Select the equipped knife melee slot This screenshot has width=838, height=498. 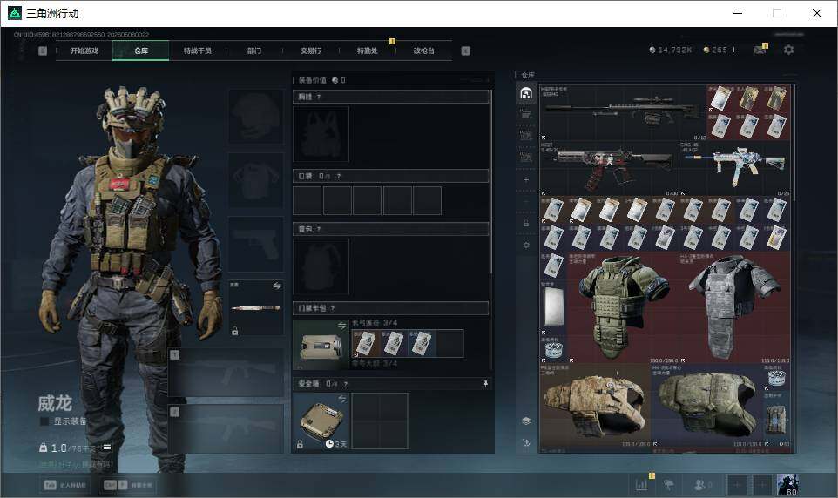coord(256,308)
